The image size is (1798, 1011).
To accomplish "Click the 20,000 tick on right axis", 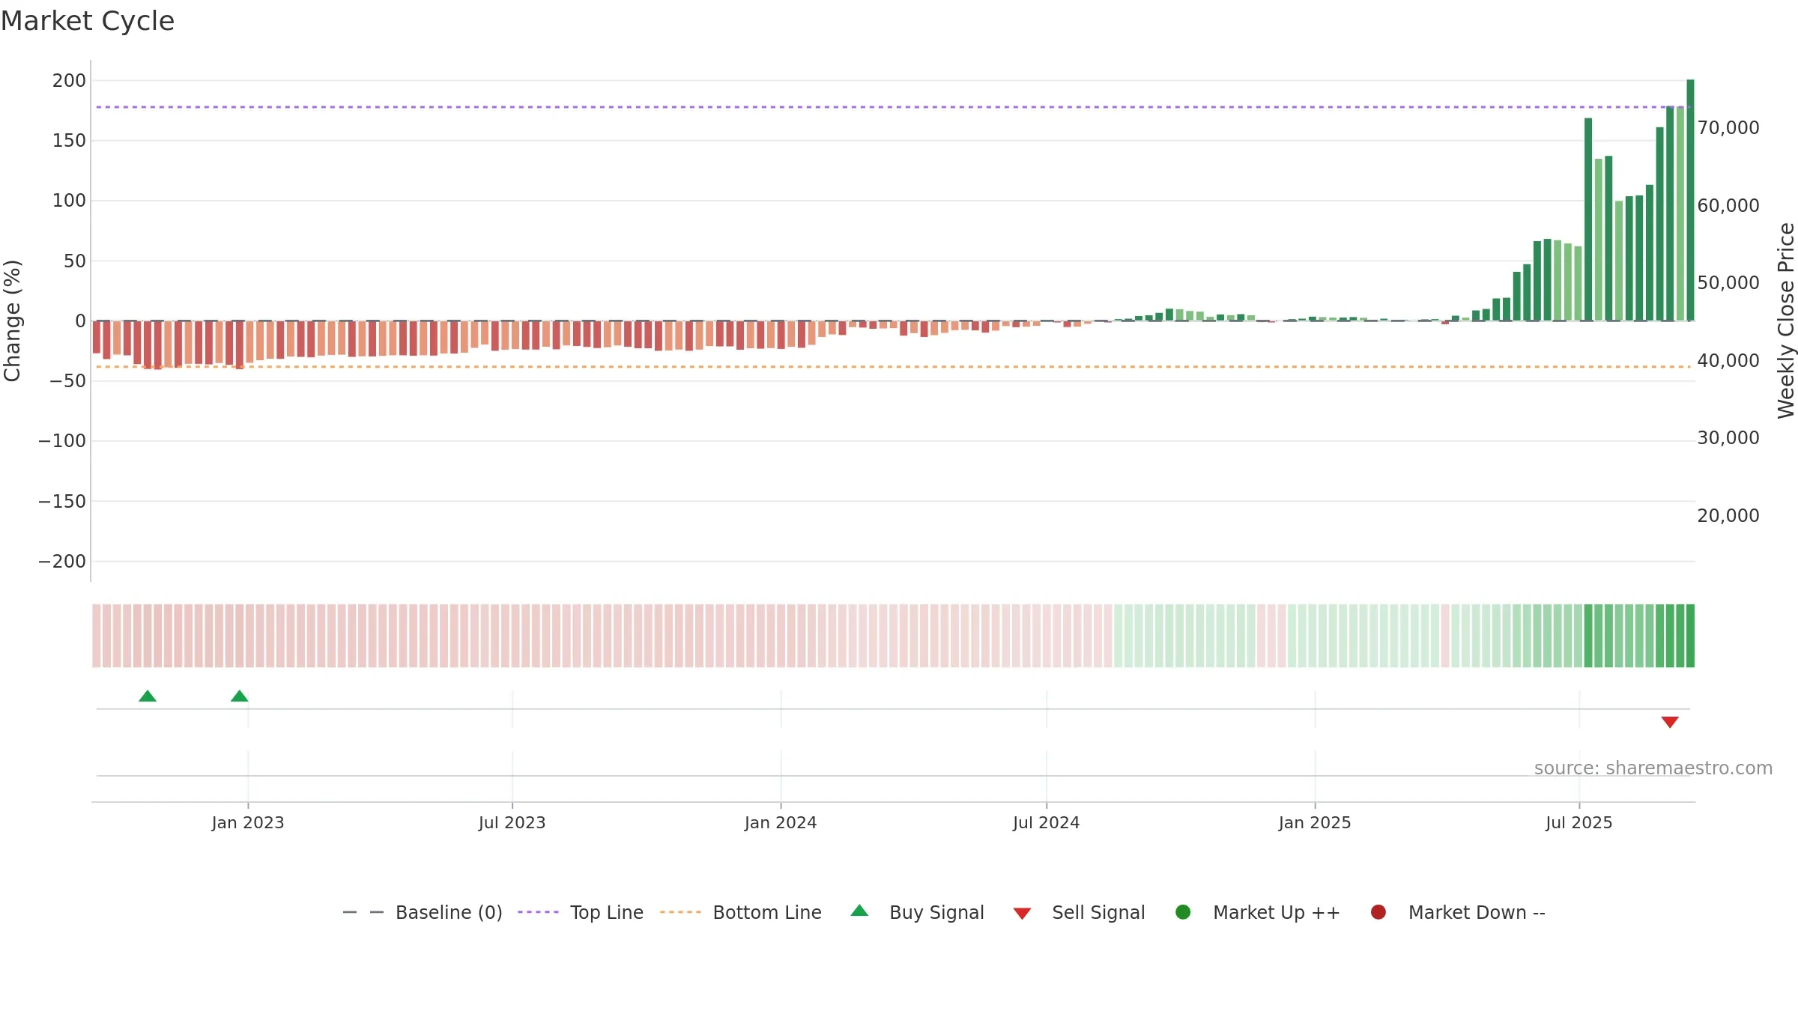I will click(x=1728, y=516).
